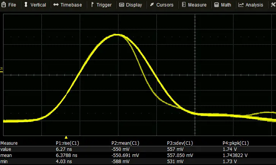
Task: Select the P1:rise(C1) measurement header
Action: point(69,143)
